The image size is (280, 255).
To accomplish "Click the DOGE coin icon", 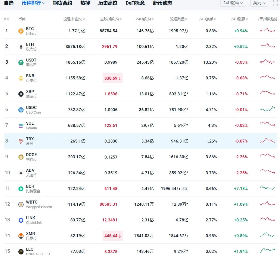I will (x=21, y=157).
